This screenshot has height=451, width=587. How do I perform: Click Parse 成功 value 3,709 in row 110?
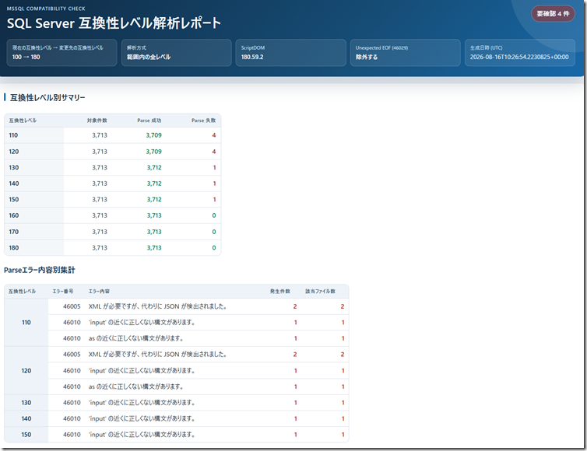154,135
